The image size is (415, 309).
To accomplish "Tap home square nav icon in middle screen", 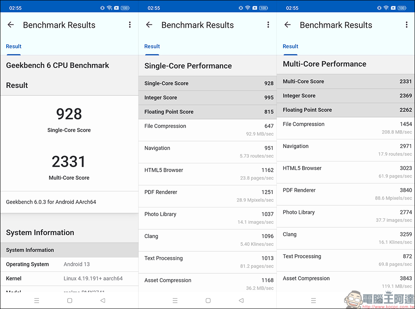I will pos(208,301).
